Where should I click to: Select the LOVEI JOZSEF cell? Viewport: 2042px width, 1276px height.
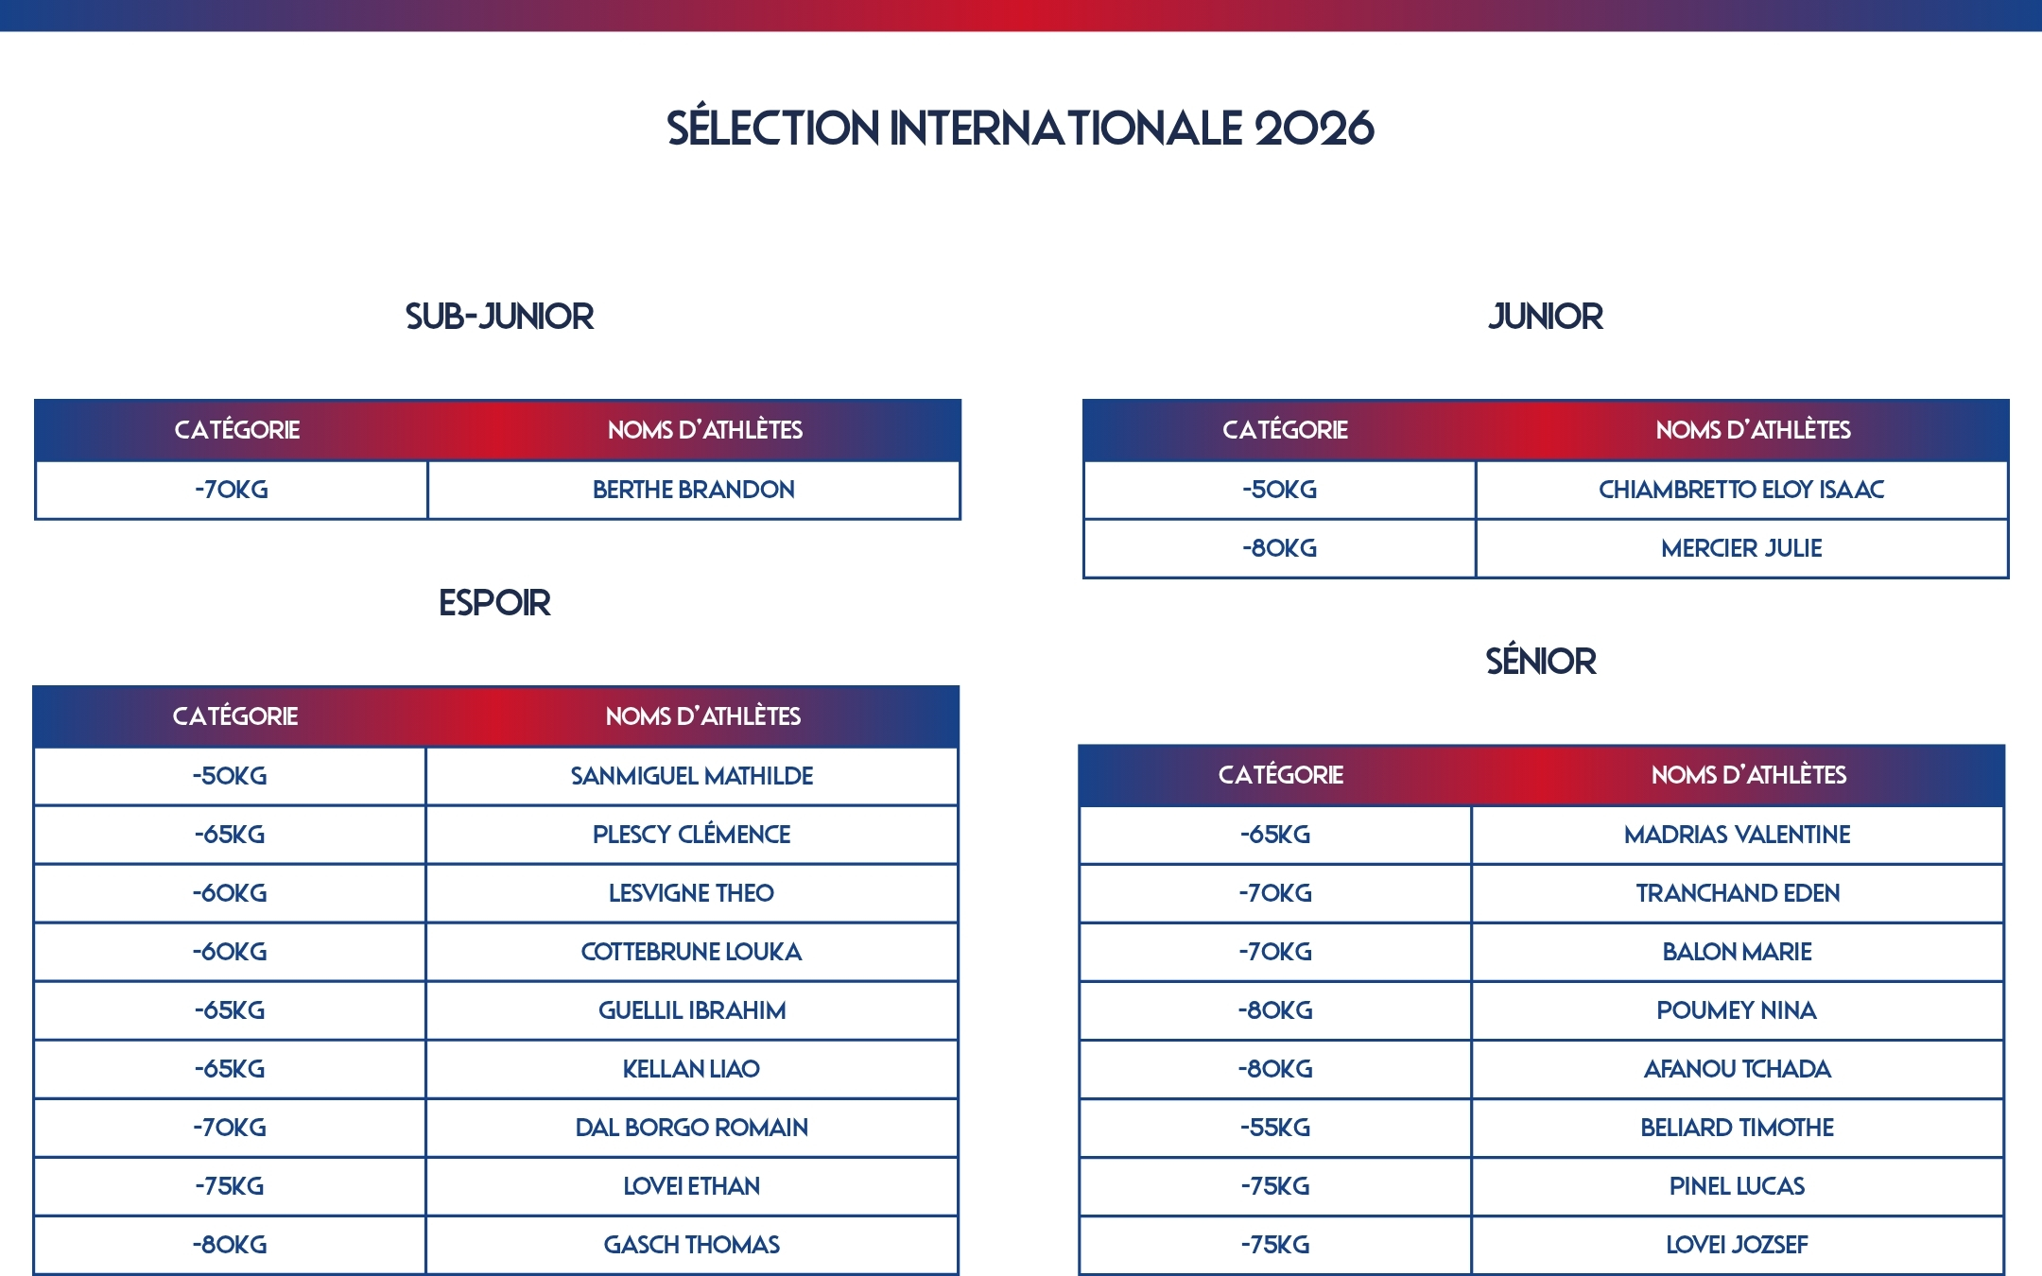coord(1738,1245)
